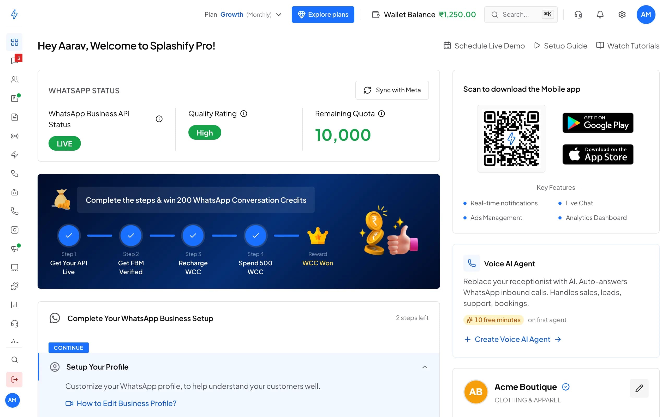This screenshot has width=668, height=417.
Task: Open the analytics bar chart icon in sidebar
Action: (14, 305)
